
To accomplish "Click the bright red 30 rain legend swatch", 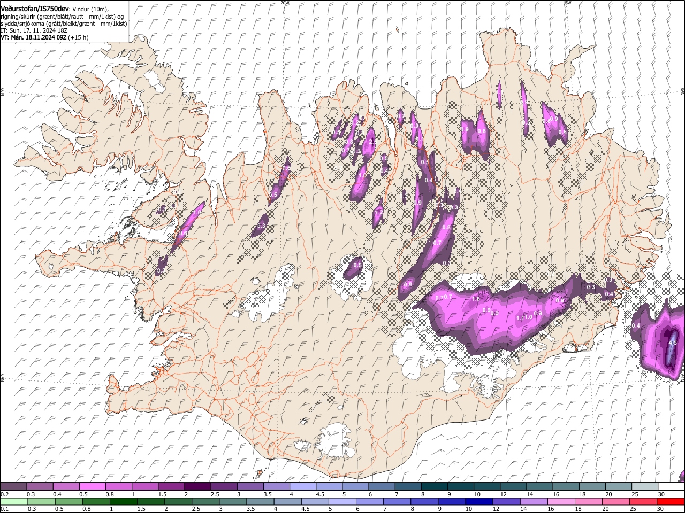I will pyautogui.click(x=671, y=501).
